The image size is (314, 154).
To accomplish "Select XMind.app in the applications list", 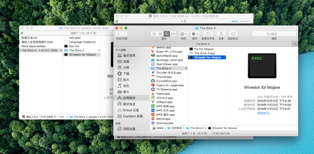I will coord(169,119).
